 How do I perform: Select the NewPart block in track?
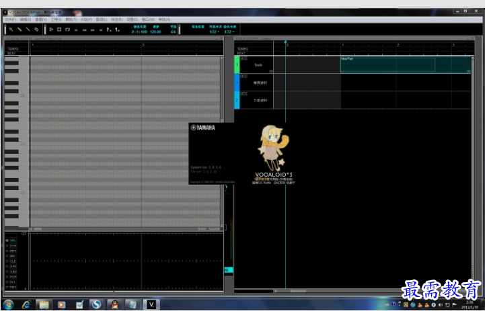[387, 64]
